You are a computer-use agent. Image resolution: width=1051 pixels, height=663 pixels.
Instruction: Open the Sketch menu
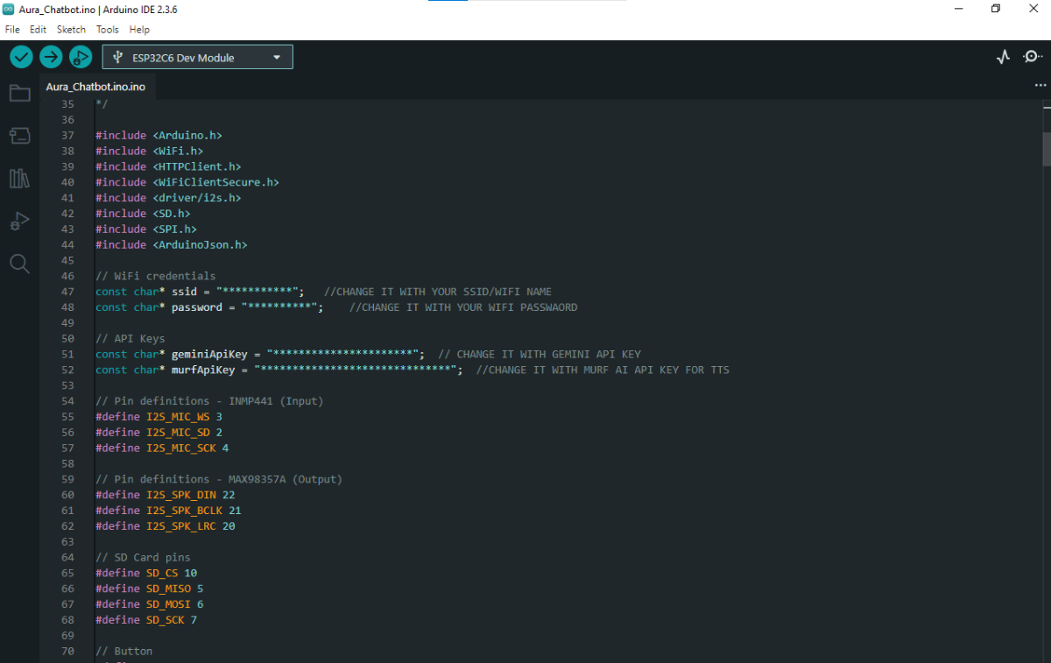click(71, 29)
